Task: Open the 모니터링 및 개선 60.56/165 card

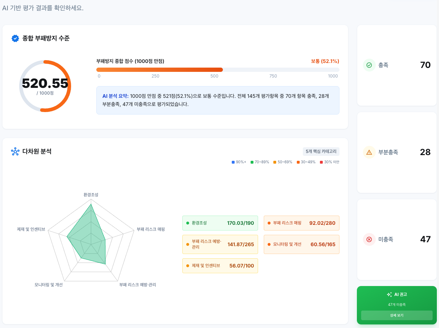Action: 301,244
